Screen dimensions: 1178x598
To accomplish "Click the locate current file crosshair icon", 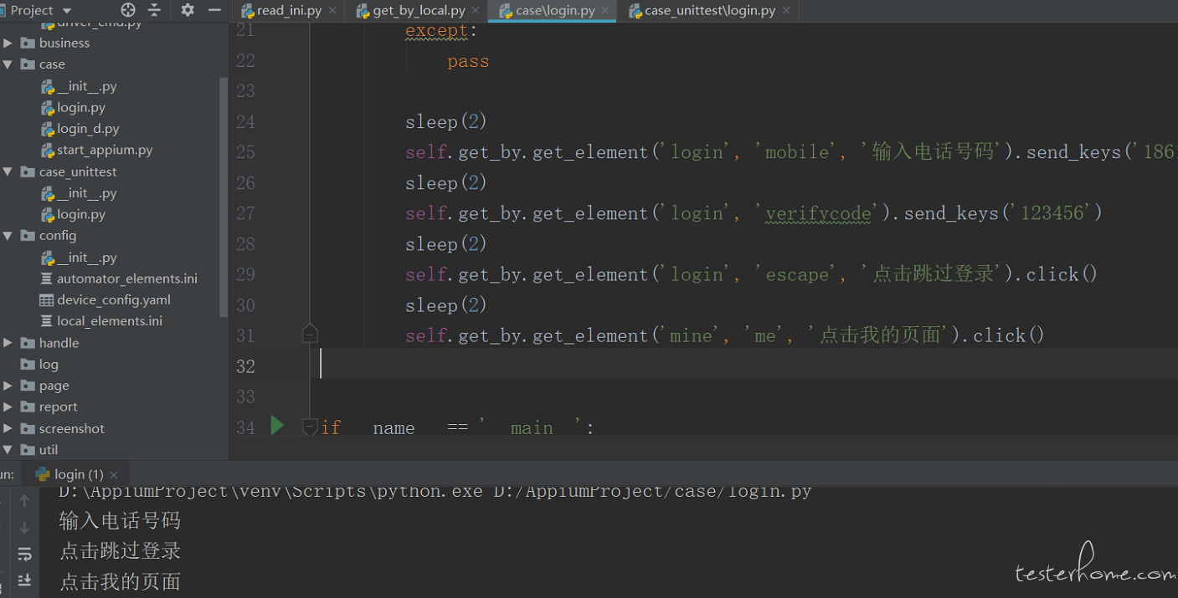I will click(x=128, y=10).
